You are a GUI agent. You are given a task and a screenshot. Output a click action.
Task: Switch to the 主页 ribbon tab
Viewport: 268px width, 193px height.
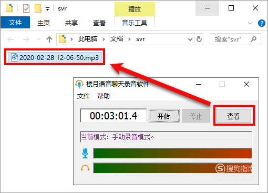coord(44,23)
